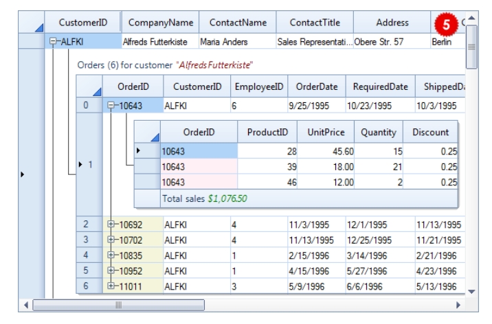Expand order 10952 row

[x=112, y=270]
